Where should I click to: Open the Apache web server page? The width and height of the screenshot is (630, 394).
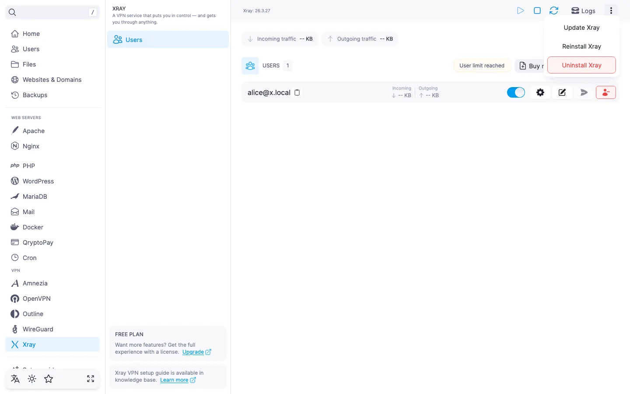click(x=52, y=131)
